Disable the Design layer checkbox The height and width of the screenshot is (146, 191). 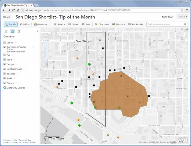[5, 64]
